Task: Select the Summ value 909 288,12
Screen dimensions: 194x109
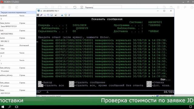Action: click(x=5, y=41)
